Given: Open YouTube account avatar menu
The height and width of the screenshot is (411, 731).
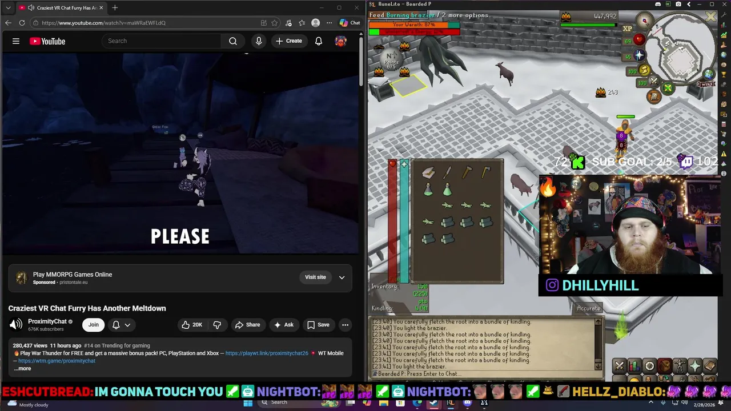Looking at the screenshot, I should tap(341, 41).
